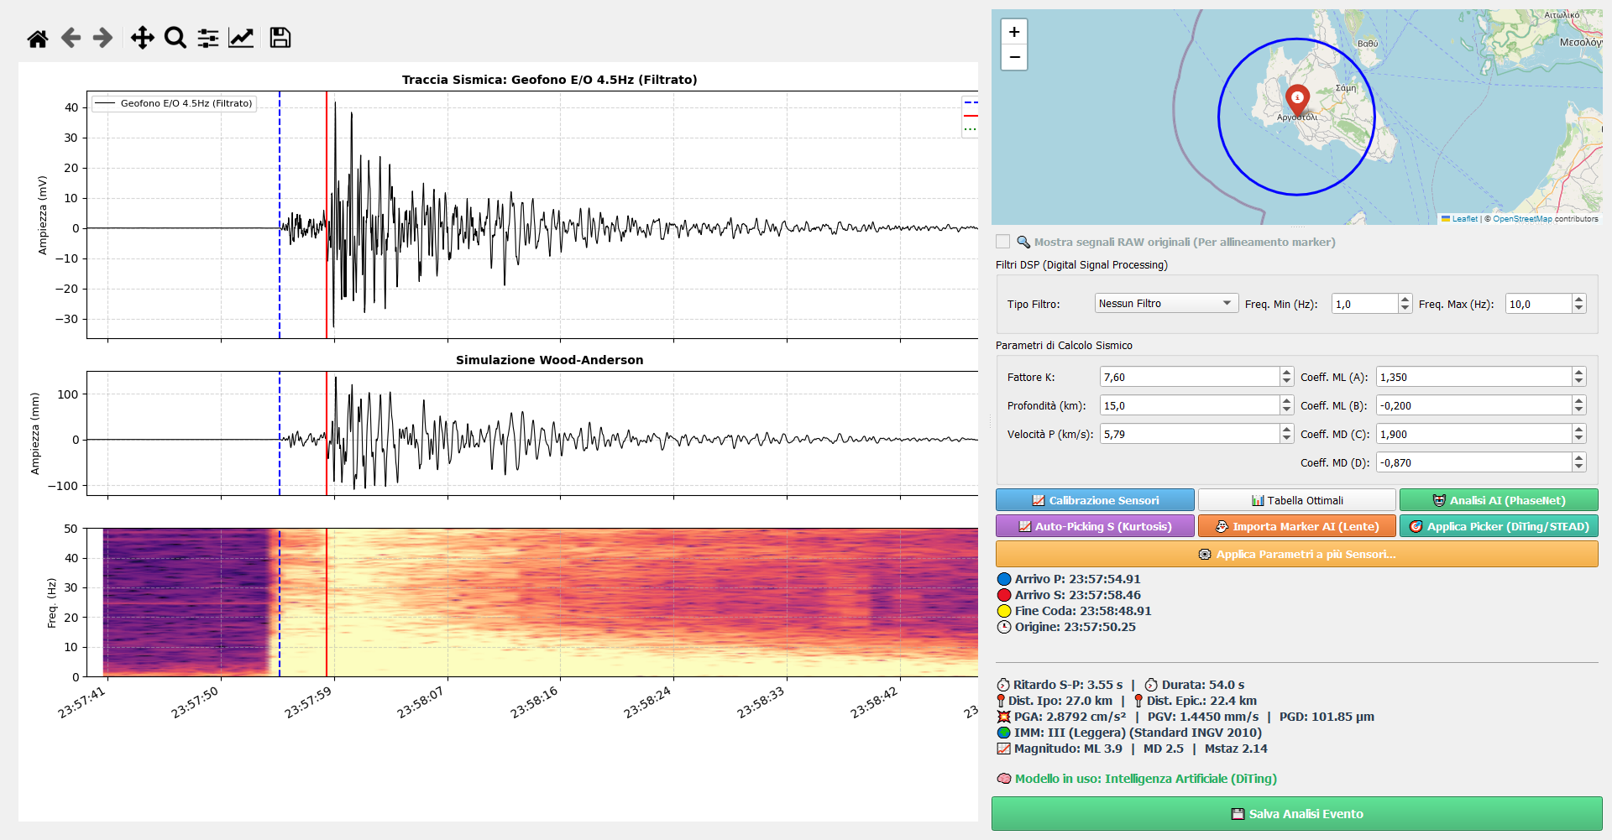Open the Edit axis curve parameters icon
1612x840 pixels.
pos(241,38)
